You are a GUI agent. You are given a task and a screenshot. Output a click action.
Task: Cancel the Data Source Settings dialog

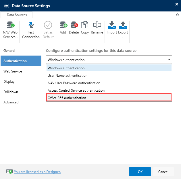[163, 172]
